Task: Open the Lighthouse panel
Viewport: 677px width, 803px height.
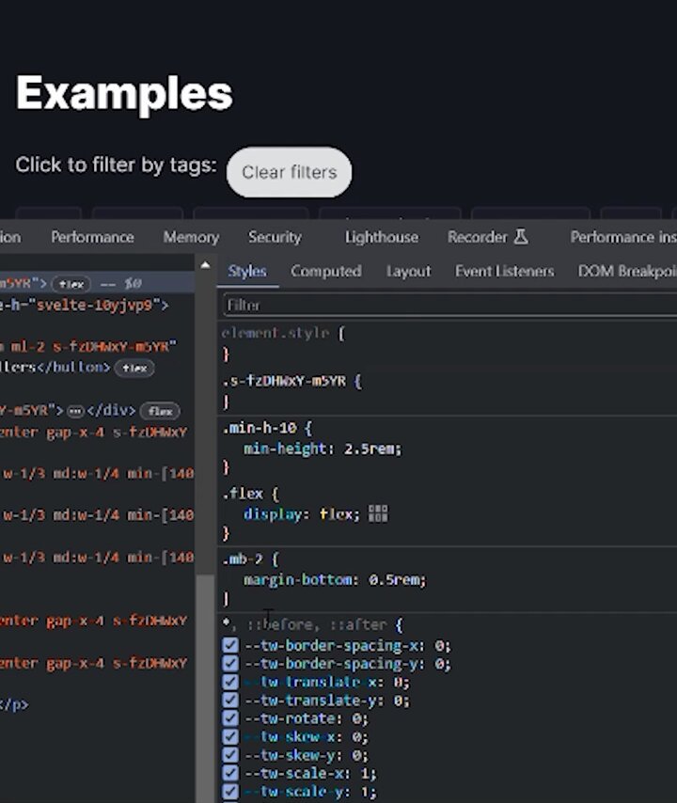Action: 382,237
